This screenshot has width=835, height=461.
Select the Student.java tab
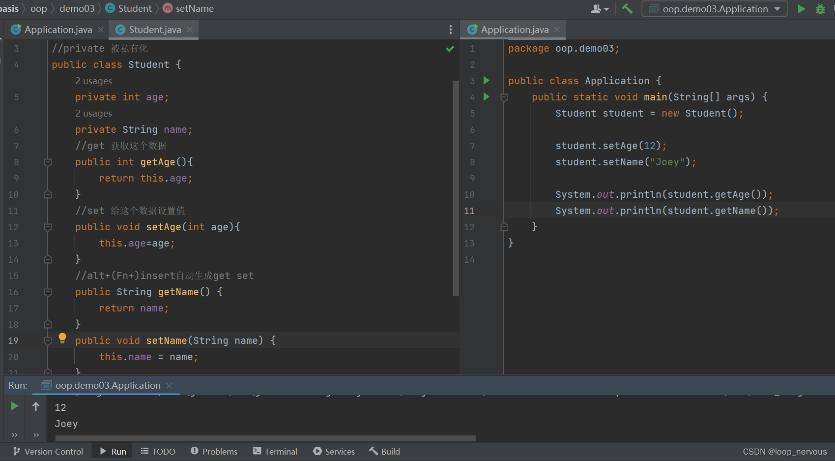[x=154, y=30]
